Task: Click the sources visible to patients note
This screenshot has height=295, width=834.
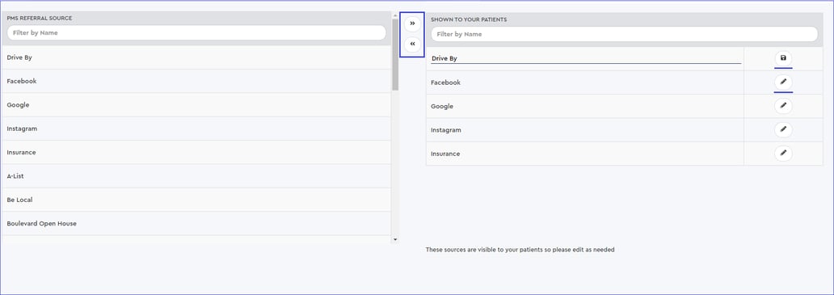Action: pos(520,249)
